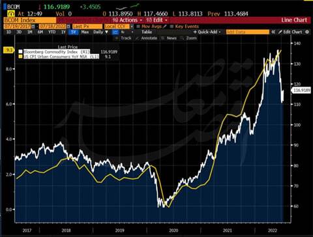Select the line chart type icon
313x237 pixels.
click(x=115, y=32)
